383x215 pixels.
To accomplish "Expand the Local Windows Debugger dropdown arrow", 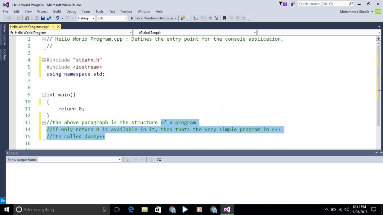I will [x=176, y=18].
